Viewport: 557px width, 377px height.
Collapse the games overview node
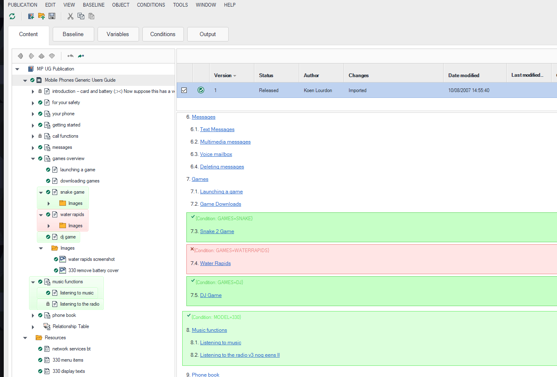pyautogui.click(x=33, y=158)
